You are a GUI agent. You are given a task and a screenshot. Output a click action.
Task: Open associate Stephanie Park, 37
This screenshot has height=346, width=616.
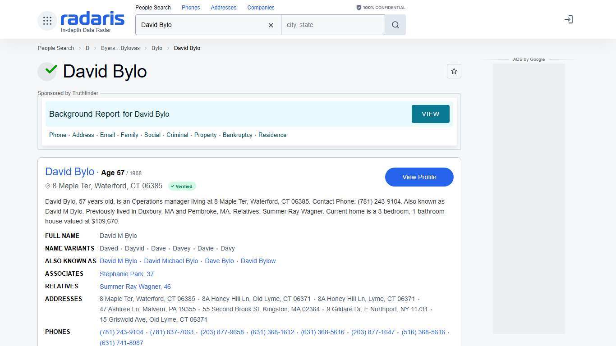127,274
